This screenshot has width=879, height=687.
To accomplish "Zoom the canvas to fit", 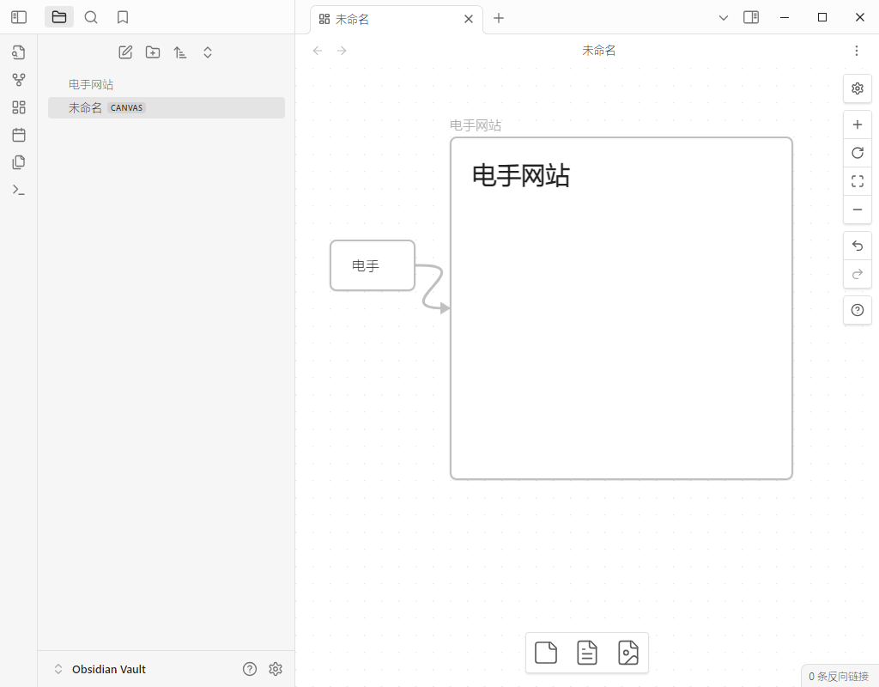I will coord(857,181).
